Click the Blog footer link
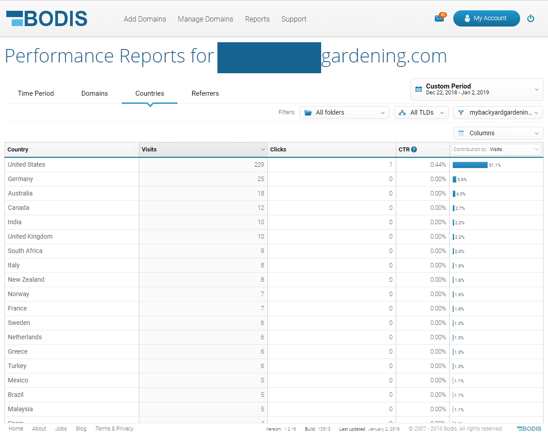The height and width of the screenshot is (435, 548). [x=81, y=429]
